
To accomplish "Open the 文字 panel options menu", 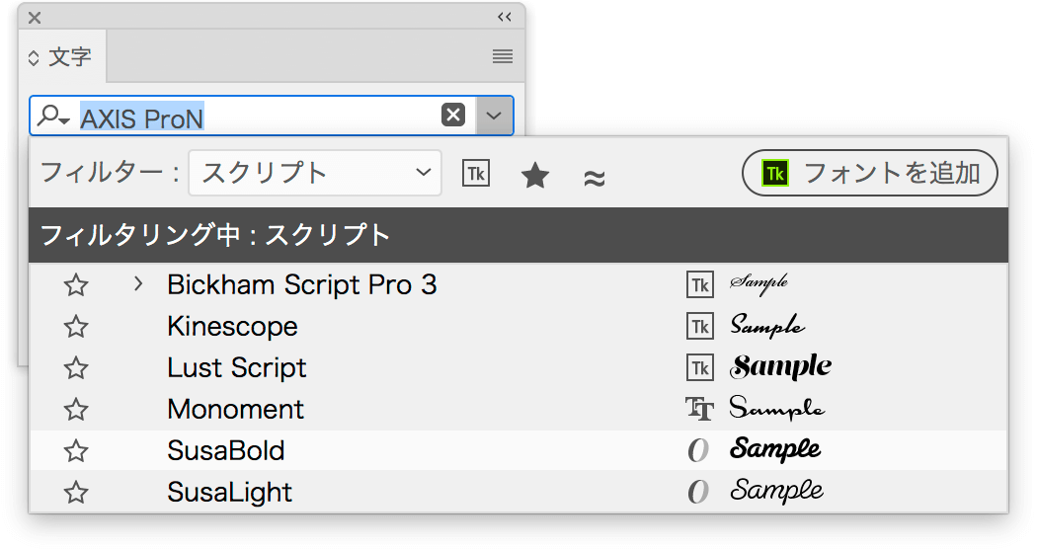I will 503,56.
